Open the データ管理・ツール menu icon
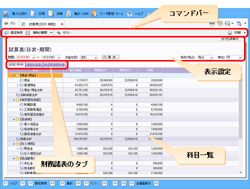250x189 pixels. point(94,13)
